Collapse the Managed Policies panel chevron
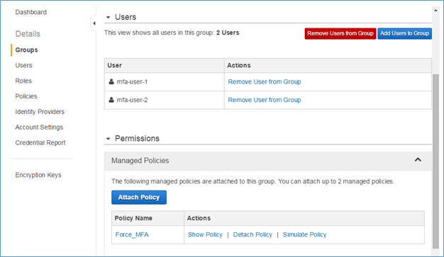This screenshot has width=444, height=257. click(418, 160)
